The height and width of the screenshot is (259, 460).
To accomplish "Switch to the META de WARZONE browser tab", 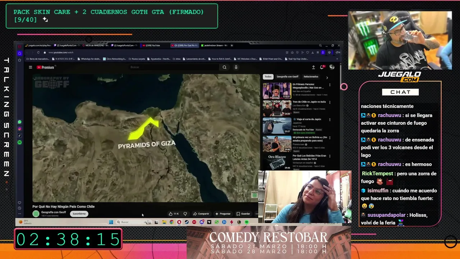I will click(96, 46).
